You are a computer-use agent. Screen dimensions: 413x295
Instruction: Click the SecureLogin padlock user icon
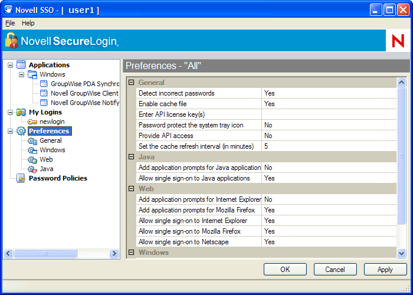(12, 40)
